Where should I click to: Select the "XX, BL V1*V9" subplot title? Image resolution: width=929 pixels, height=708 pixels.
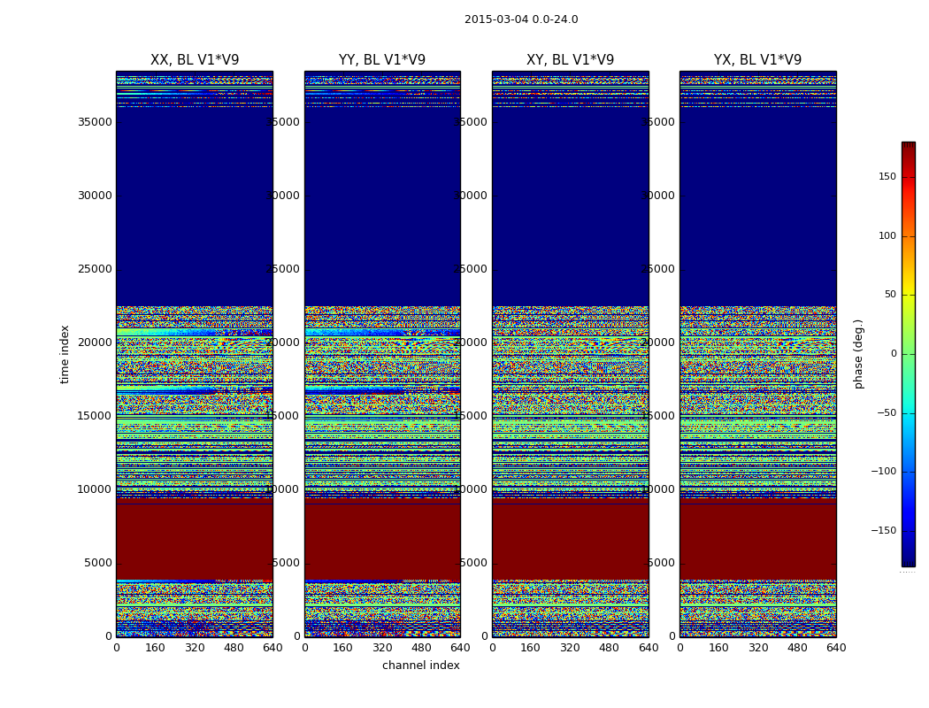(195, 60)
